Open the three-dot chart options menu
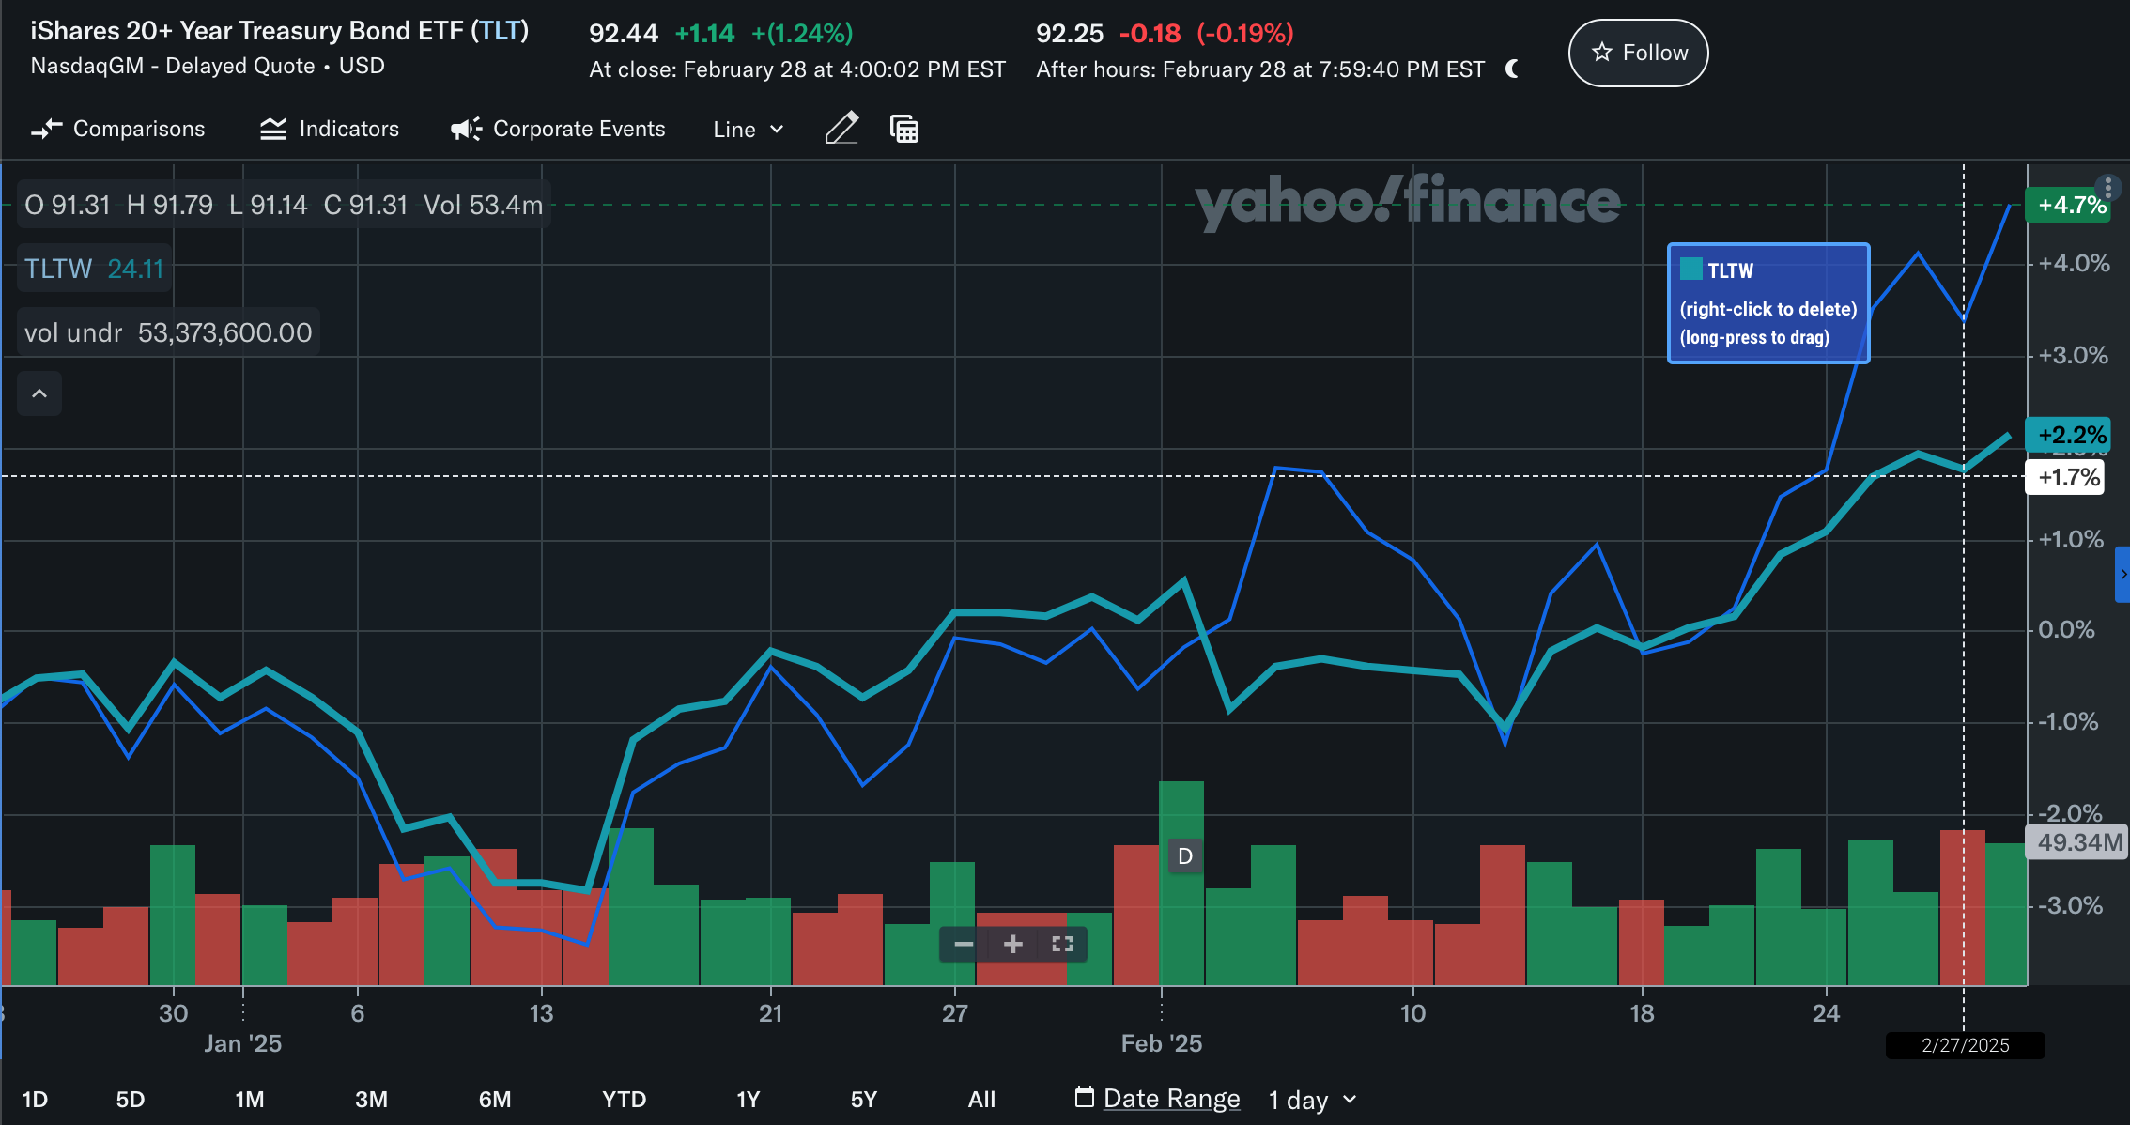 pos(2107,188)
